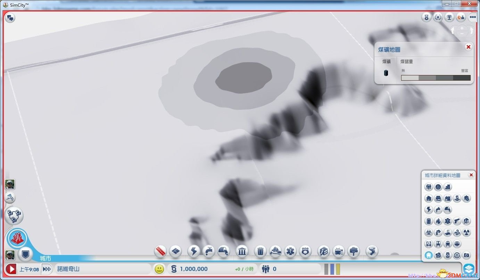480x280 pixels.
Task: Change game speed with triple-arrow button
Action: coord(47,269)
